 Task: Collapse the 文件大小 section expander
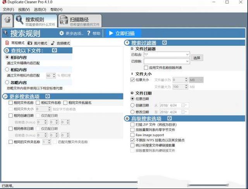(x=132, y=74)
